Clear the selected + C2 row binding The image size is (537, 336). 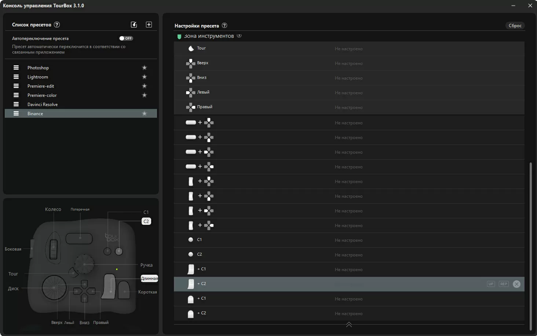point(516,284)
